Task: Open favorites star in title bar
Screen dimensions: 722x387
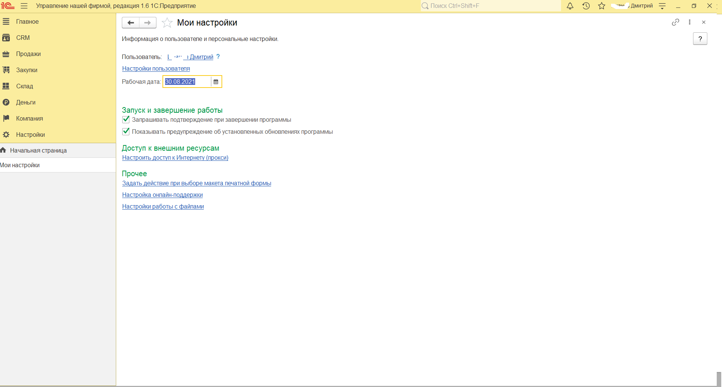Action: pos(602,6)
